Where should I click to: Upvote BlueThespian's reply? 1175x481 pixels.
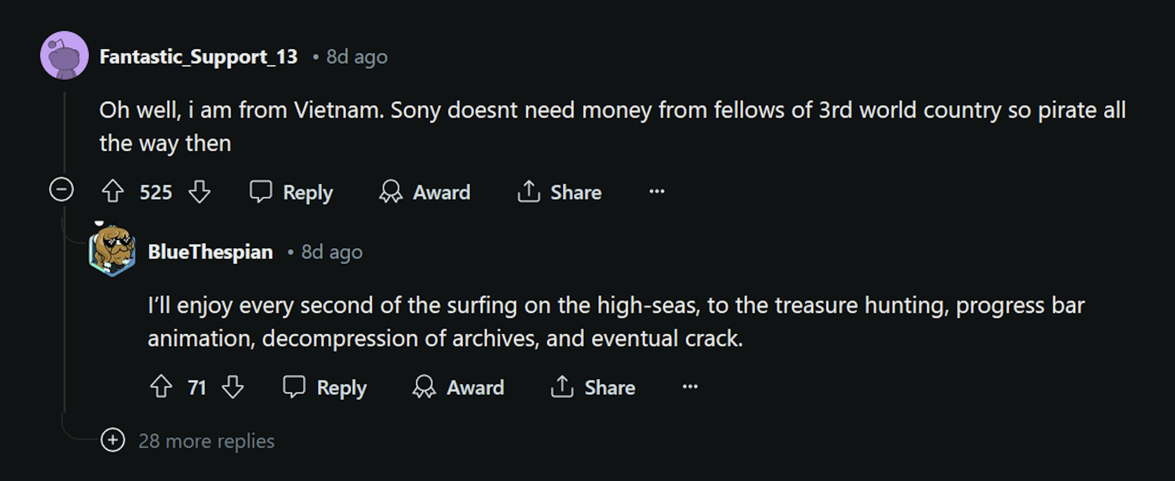click(161, 387)
